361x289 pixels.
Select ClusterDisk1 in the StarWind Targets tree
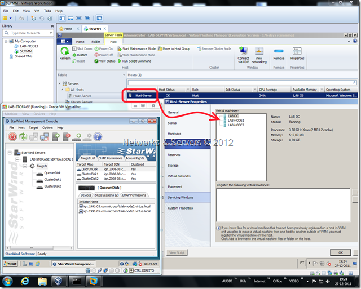tap(52, 180)
